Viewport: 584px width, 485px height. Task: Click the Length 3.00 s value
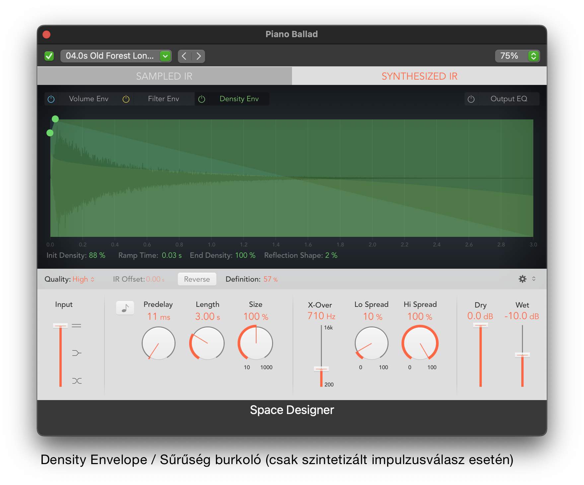pos(208,317)
